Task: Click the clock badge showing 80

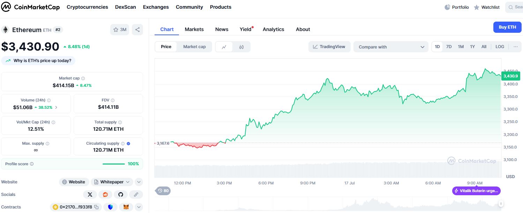Action: pyautogui.click(x=163, y=191)
